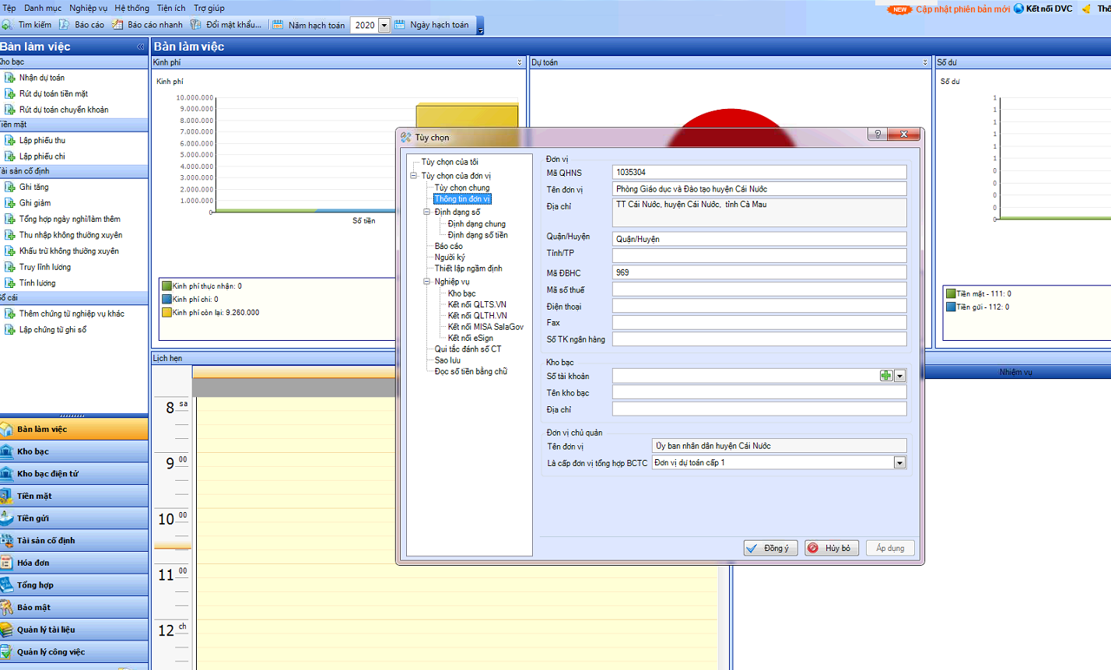Click the Bảo mật navigation icon
Image resolution: width=1111 pixels, height=670 pixels.
point(6,607)
